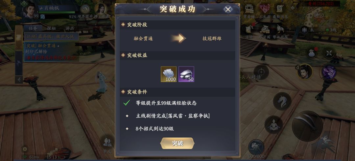355x161 pixels.
Task: Tap the horse mount icon
Action: pos(282,101)
